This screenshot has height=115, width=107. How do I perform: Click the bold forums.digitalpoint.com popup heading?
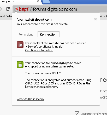click(x=34, y=20)
